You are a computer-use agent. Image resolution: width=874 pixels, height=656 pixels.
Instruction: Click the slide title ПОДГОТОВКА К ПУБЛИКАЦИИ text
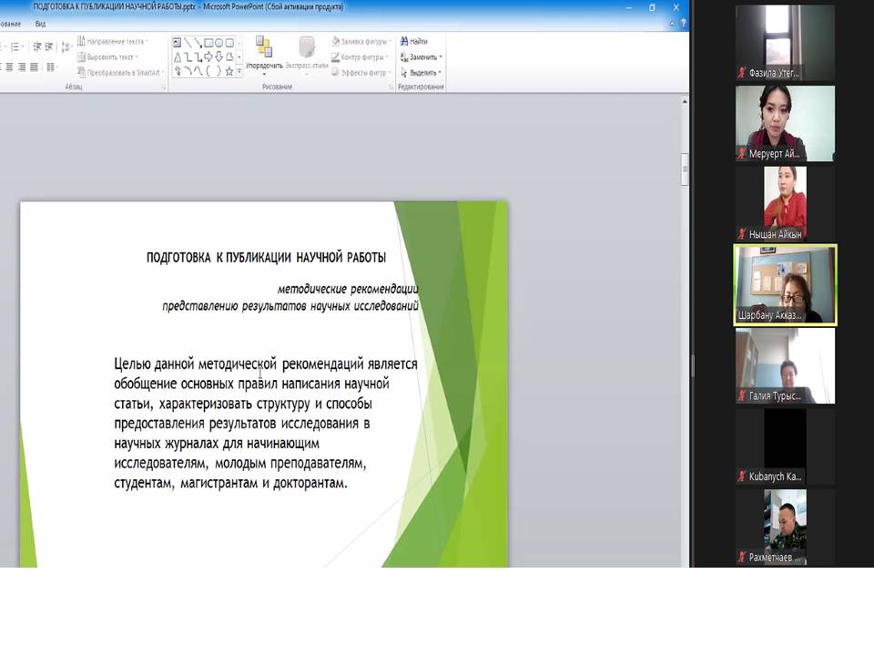click(266, 258)
